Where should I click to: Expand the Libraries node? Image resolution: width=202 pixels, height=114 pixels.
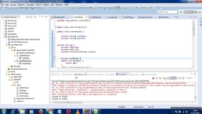tap(9, 66)
